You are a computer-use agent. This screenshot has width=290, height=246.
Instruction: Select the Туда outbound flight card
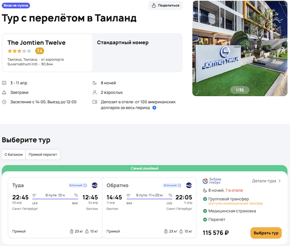55,208
